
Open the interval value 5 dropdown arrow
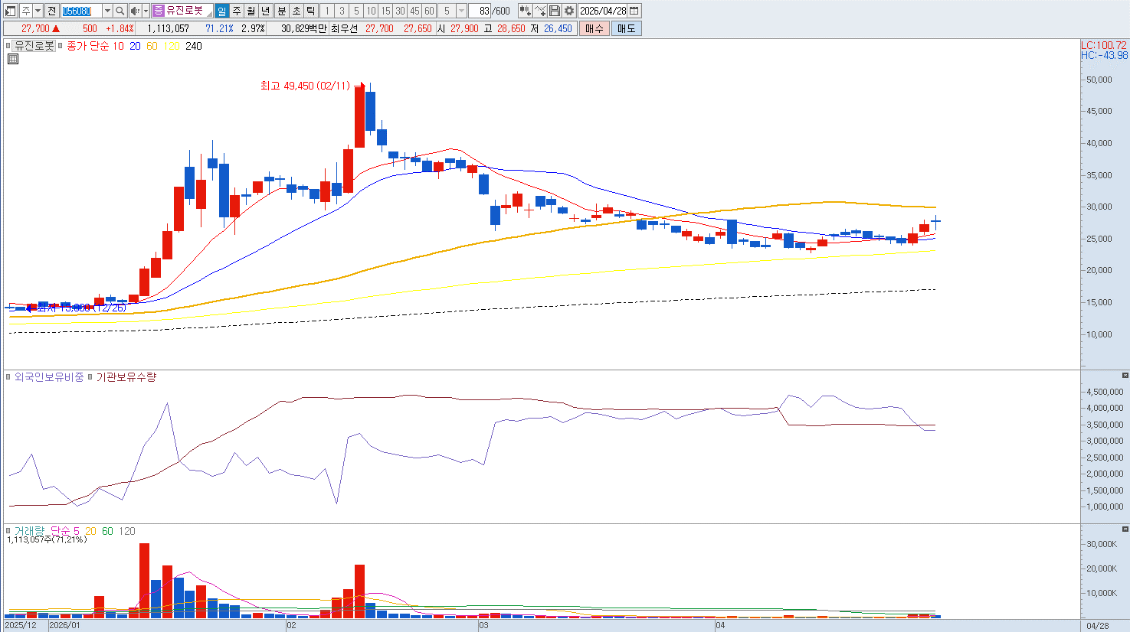point(461,11)
